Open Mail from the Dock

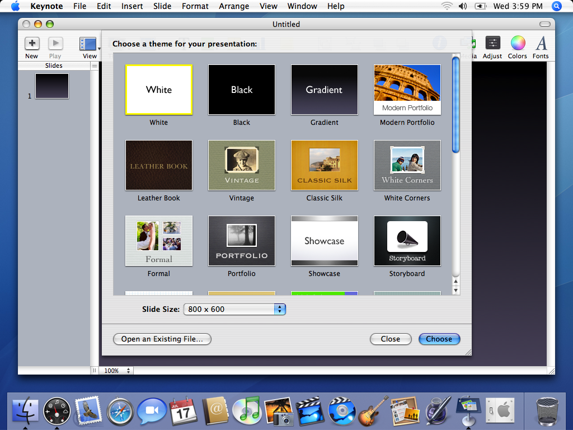(x=88, y=411)
